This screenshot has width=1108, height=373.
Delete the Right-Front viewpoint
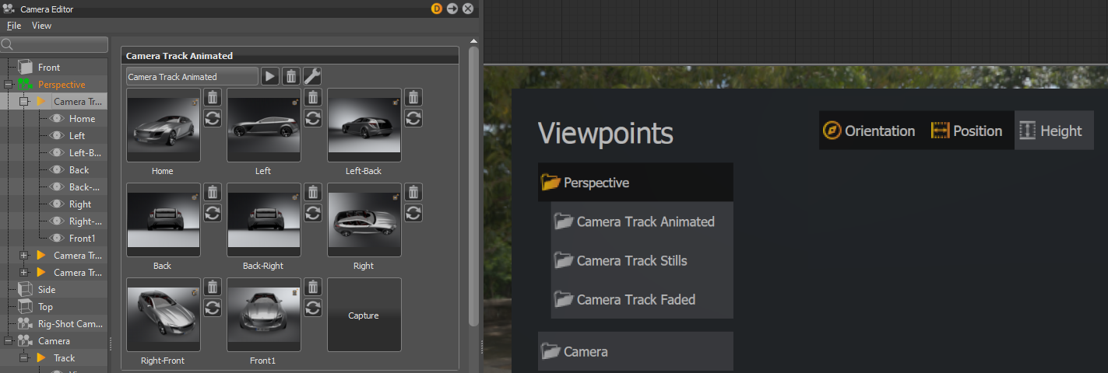tap(213, 287)
